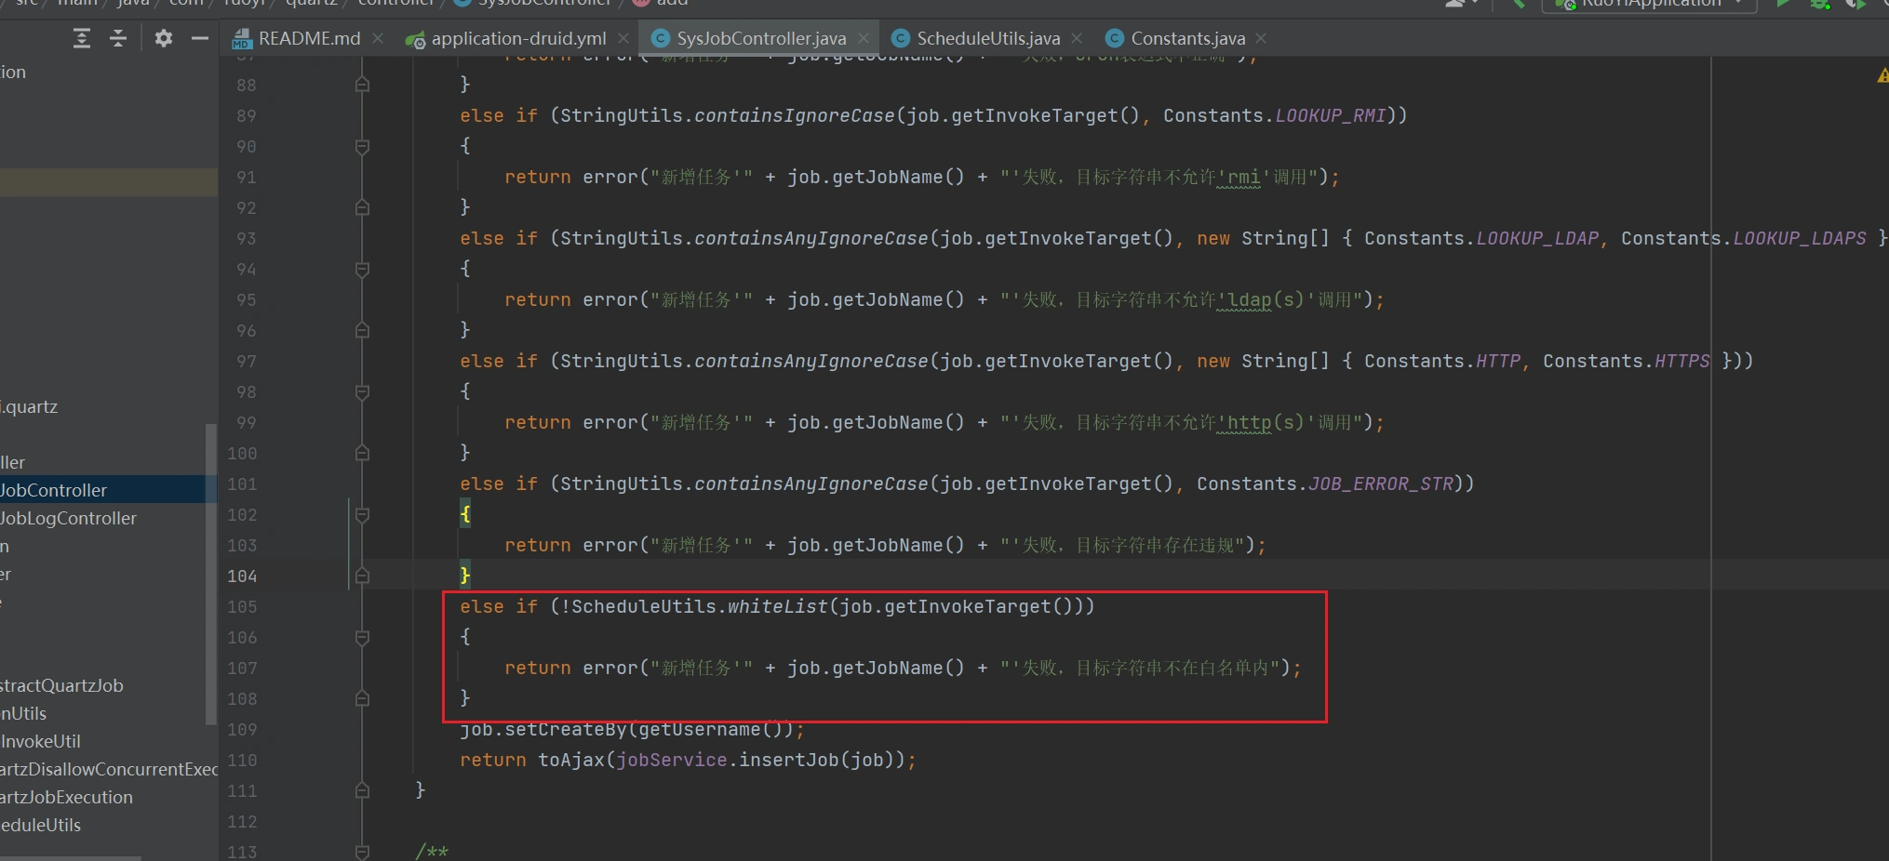The height and width of the screenshot is (861, 1889).
Task: Collapse the whitelist block fold marker at line 106
Action: tap(362, 637)
